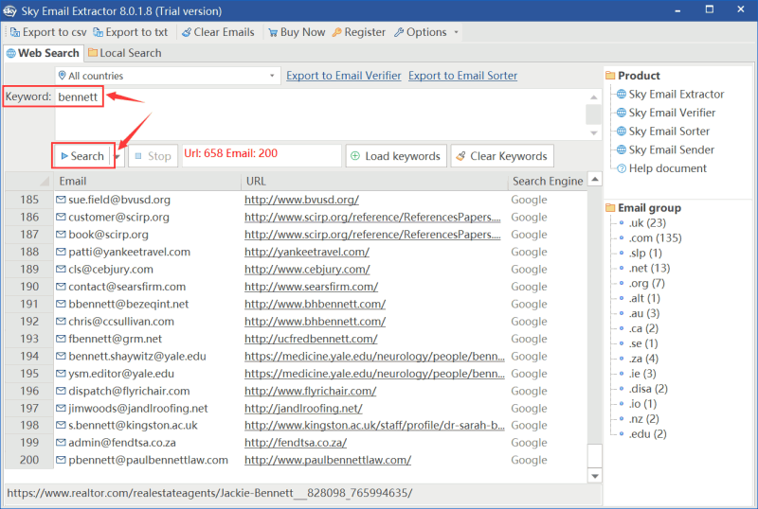Open dropdown arrow next to Search button
Viewport: 758px width, 509px height.
(x=119, y=156)
